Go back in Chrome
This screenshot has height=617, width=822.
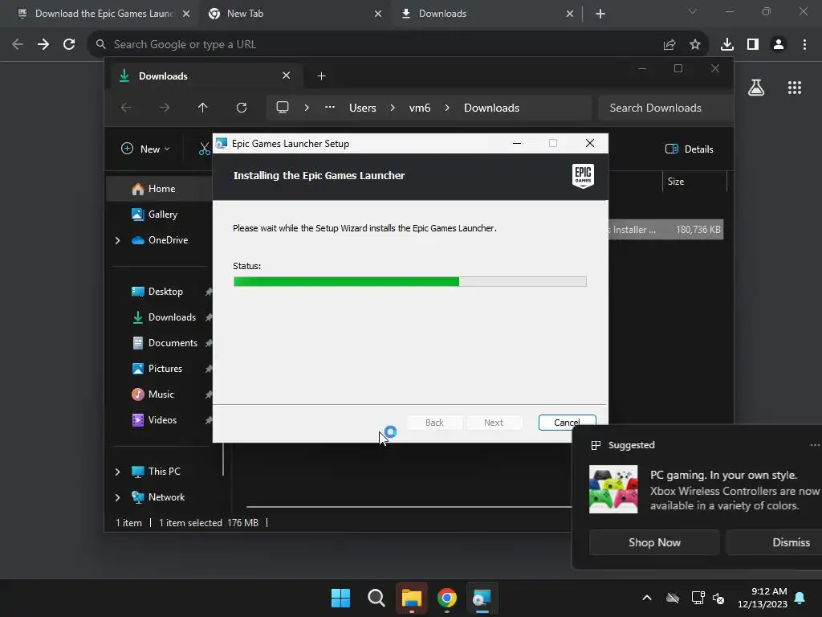click(18, 45)
